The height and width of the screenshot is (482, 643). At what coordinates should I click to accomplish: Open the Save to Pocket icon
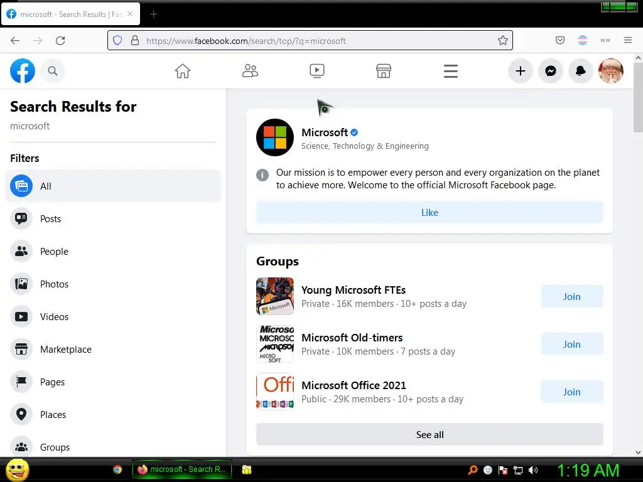tap(559, 40)
